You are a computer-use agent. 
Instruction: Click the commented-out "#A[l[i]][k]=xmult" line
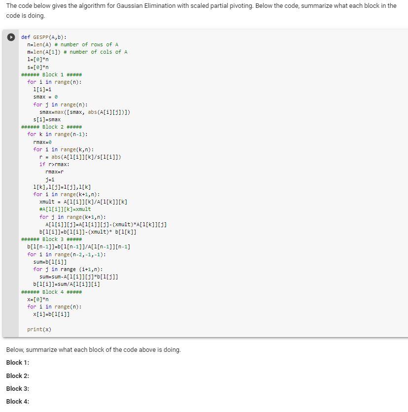[64, 209]
